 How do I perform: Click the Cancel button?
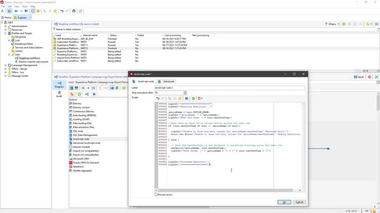pos(299,202)
